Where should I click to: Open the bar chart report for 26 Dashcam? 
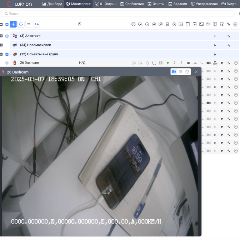pos(195,63)
